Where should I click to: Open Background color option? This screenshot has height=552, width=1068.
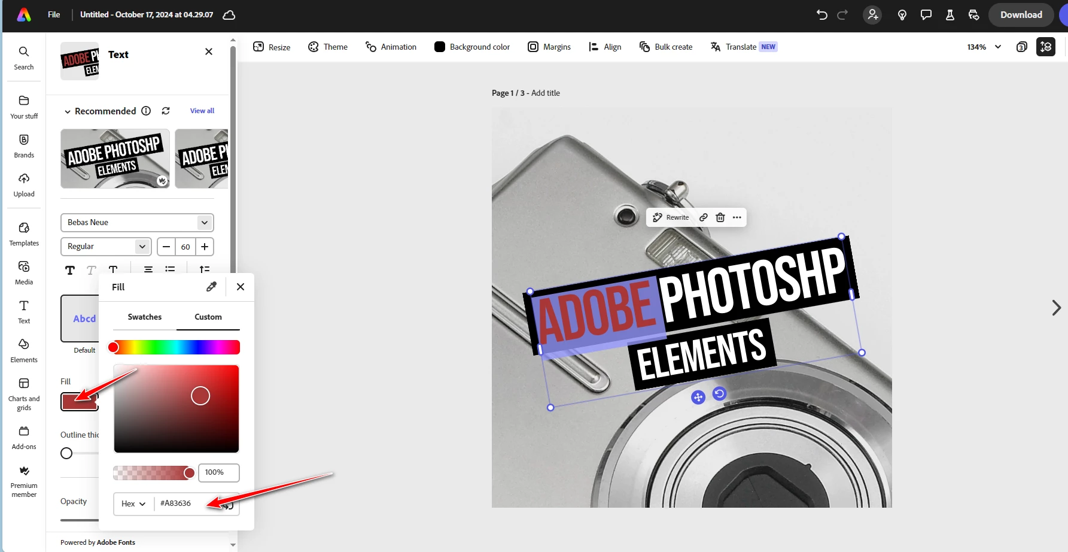click(472, 47)
